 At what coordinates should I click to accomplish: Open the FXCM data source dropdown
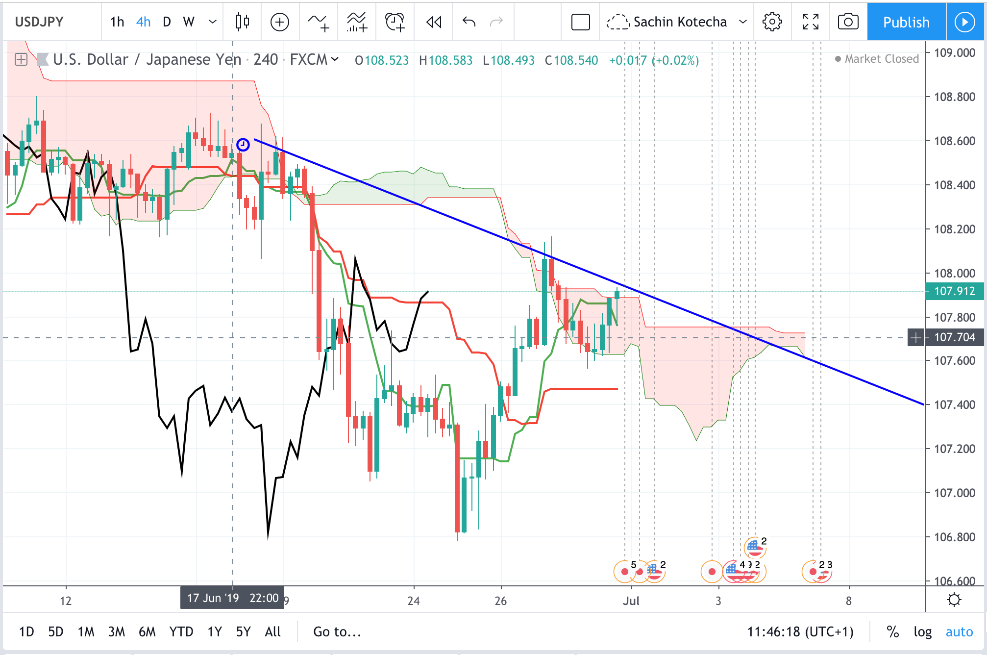314,59
